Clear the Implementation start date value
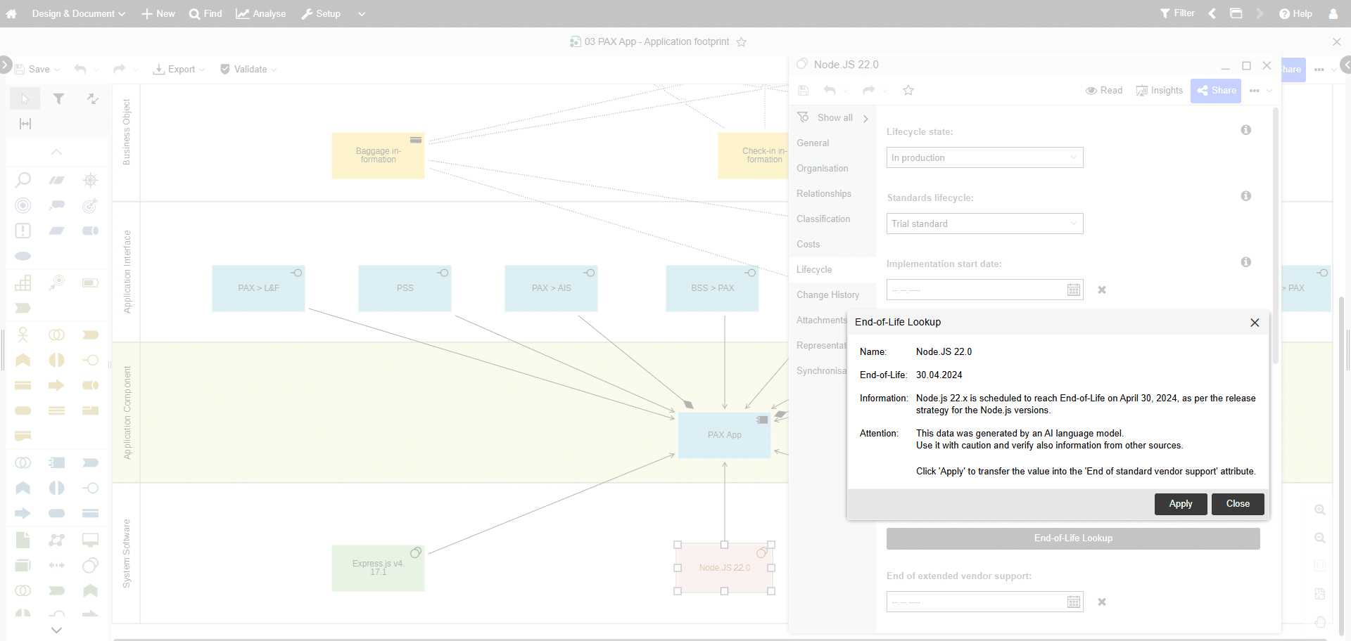Viewport: 1351px width, 641px height. pyautogui.click(x=1102, y=290)
